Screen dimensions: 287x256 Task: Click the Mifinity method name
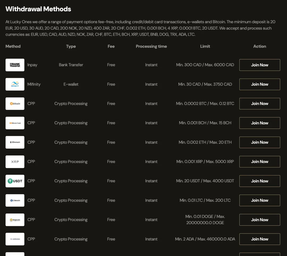click(x=34, y=84)
